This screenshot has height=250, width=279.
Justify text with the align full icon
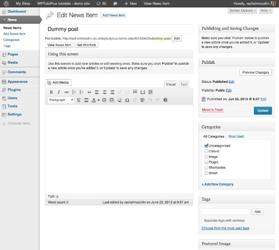86,100
